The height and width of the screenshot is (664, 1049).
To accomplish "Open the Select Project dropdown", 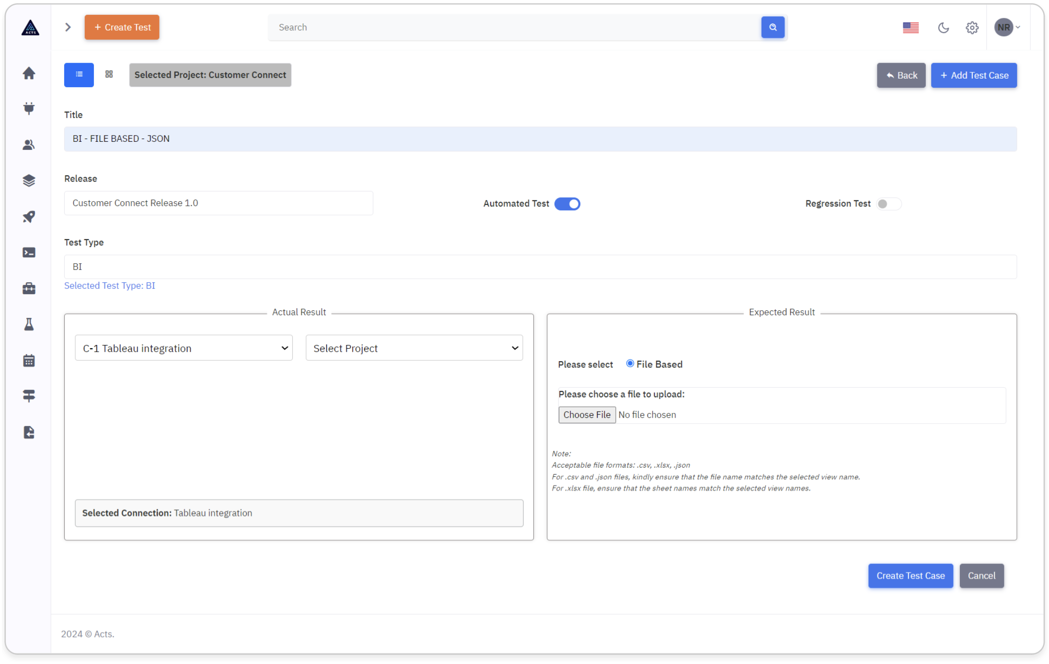I will (x=414, y=348).
